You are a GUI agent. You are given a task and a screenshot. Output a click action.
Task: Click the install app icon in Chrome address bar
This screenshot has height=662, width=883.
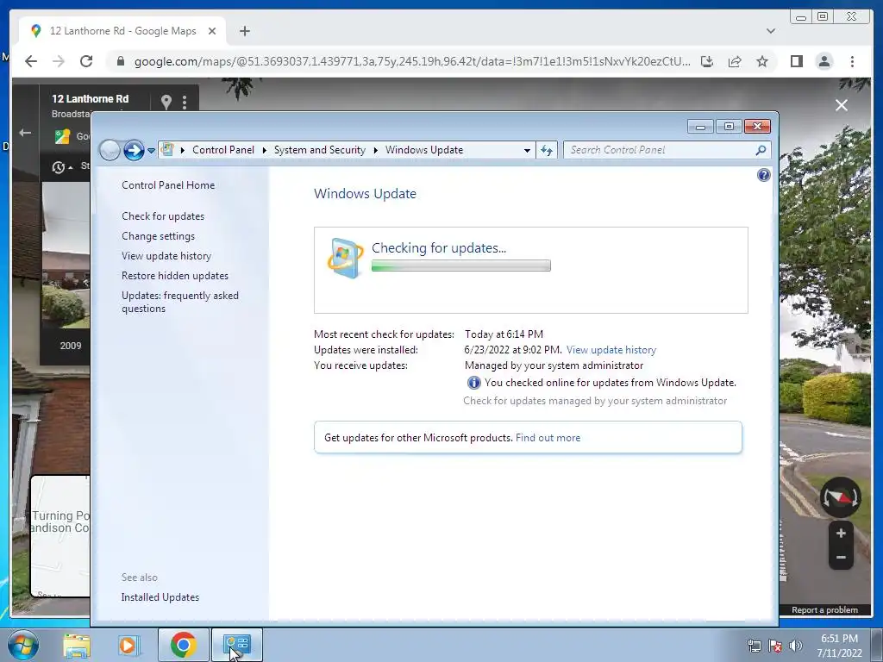click(x=707, y=61)
